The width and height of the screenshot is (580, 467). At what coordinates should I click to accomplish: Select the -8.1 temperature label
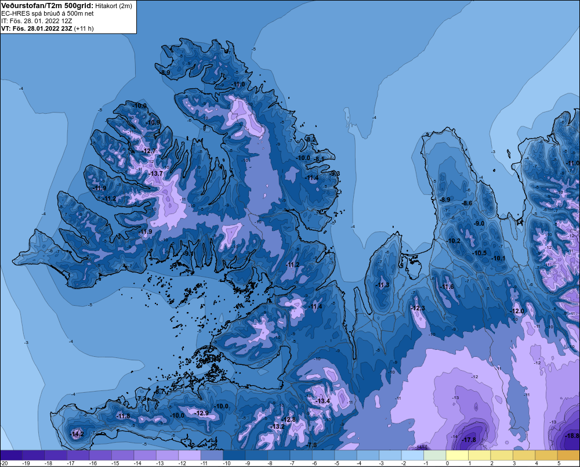click(319, 159)
